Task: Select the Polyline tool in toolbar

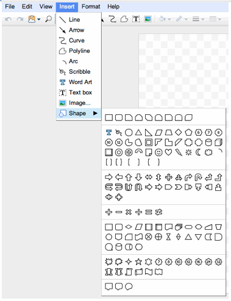Action: click(124, 19)
